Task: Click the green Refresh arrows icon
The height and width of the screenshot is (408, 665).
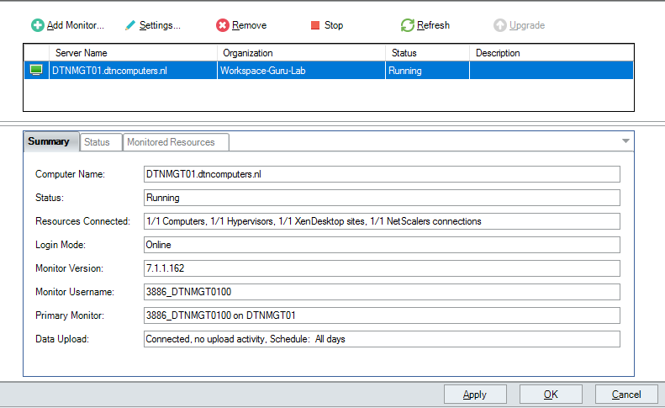Action: point(408,25)
